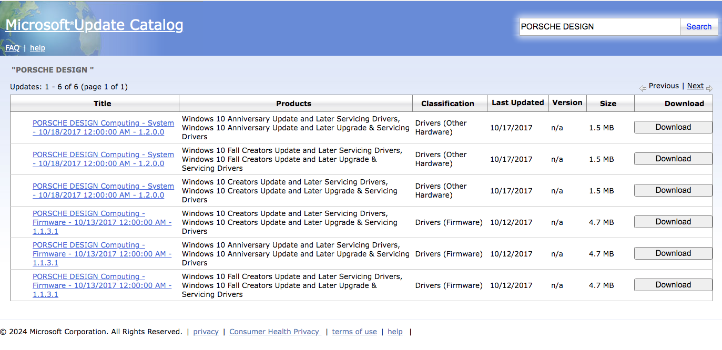This screenshot has width=722, height=350.
Task: Open System 1.2.0.0 link in Windows 10 Creators Update row
Action: tap(103, 191)
